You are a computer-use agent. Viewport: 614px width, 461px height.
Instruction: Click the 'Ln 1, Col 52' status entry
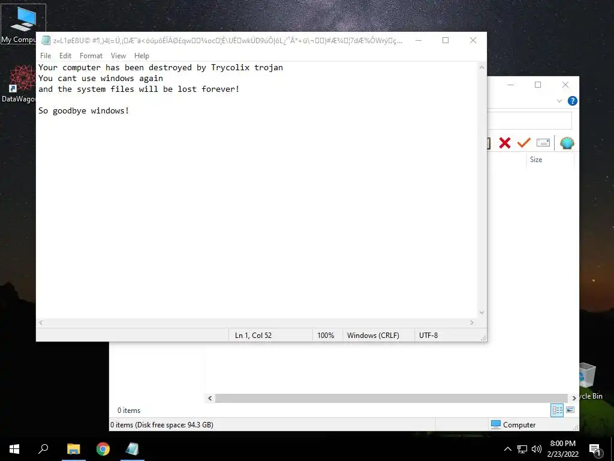click(253, 336)
